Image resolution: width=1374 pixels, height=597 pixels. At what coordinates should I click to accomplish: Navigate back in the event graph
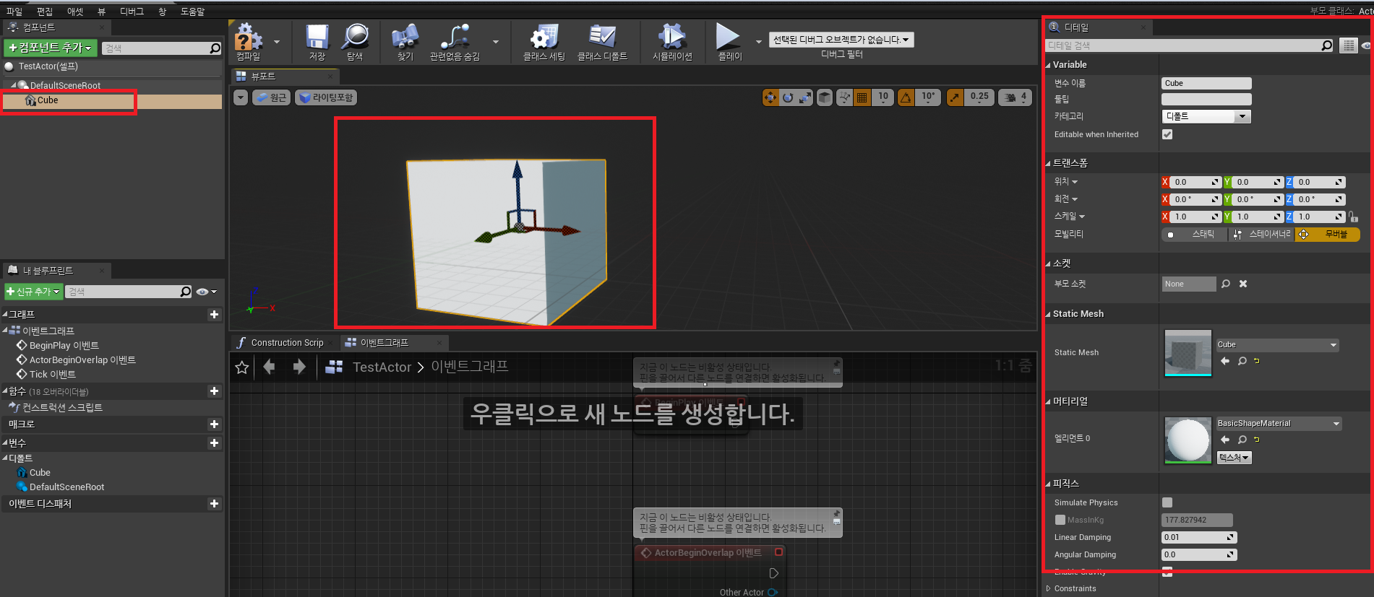pos(270,367)
